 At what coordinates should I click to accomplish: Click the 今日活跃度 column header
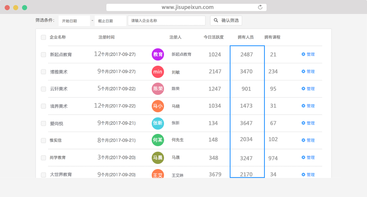coord(214,37)
